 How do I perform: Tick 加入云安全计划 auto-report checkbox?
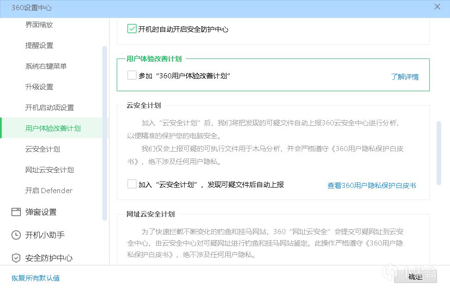tap(132, 184)
